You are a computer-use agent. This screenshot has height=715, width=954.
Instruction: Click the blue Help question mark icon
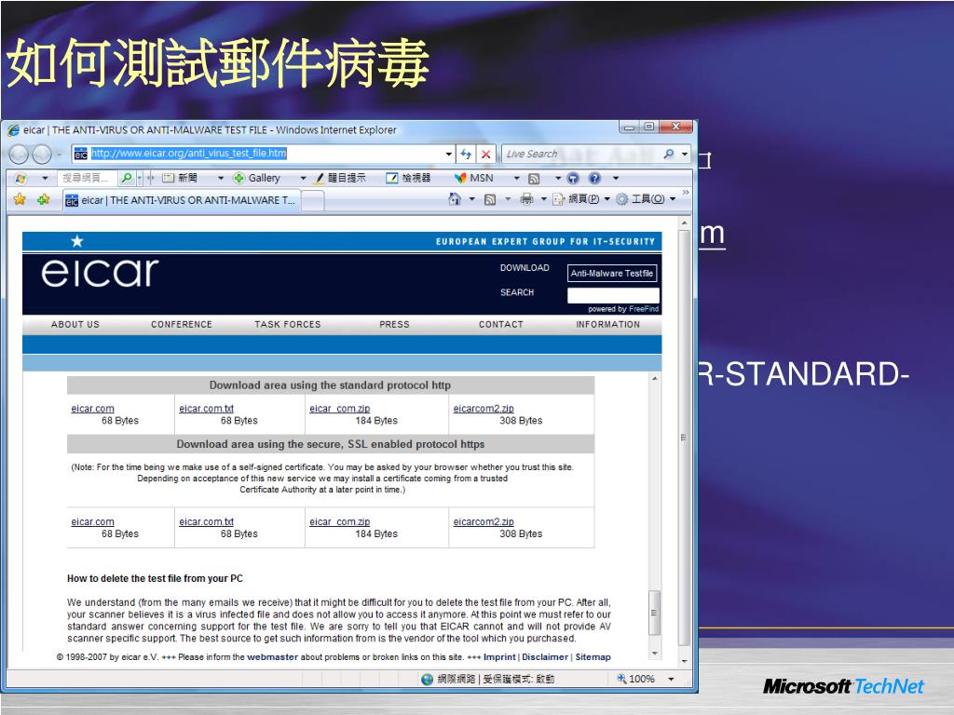click(x=594, y=178)
